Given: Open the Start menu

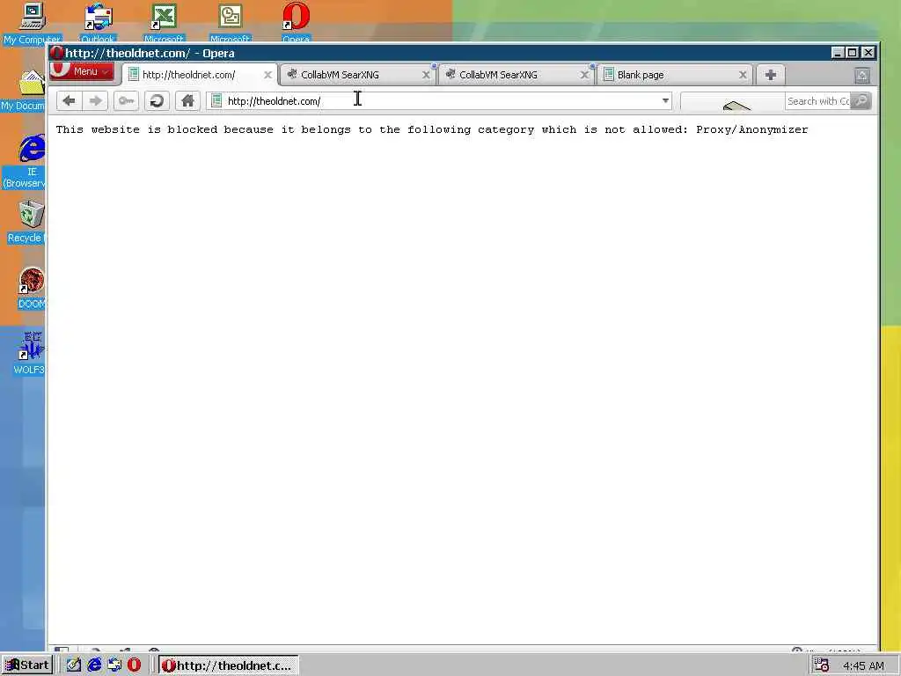Looking at the screenshot, I should tap(27, 665).
